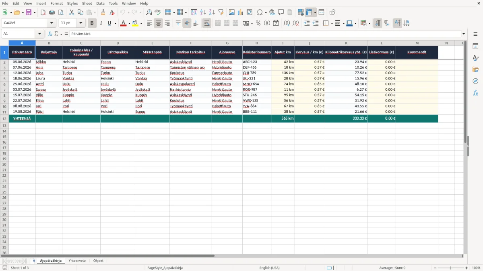Insert an image
483x271 pixels.
[232, 12]
